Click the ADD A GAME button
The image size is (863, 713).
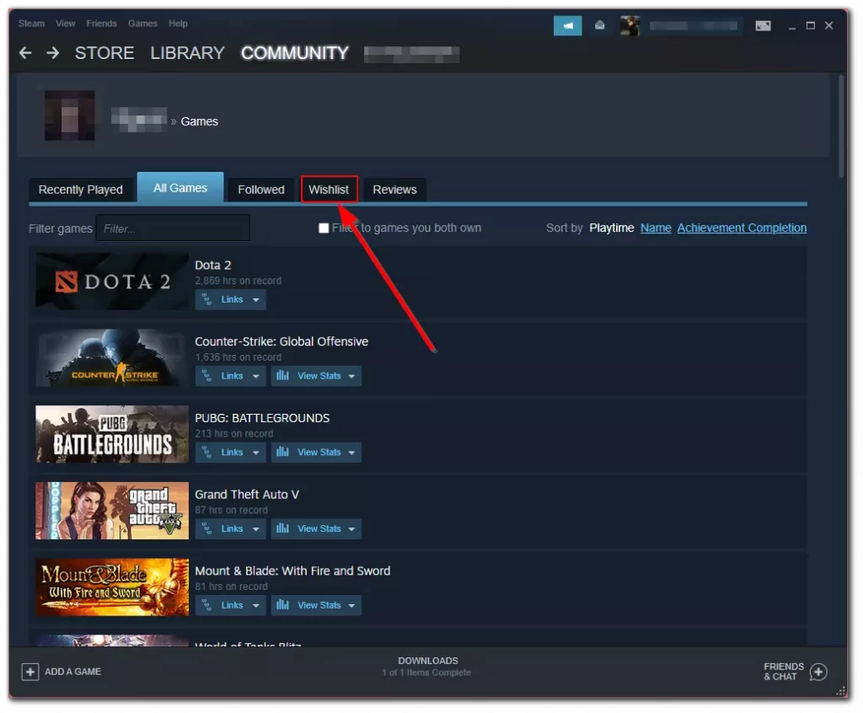pyautogui.click(x=62, y=671)
